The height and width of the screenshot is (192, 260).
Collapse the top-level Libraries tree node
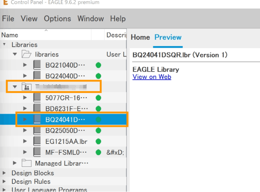[x=4, y=44]
